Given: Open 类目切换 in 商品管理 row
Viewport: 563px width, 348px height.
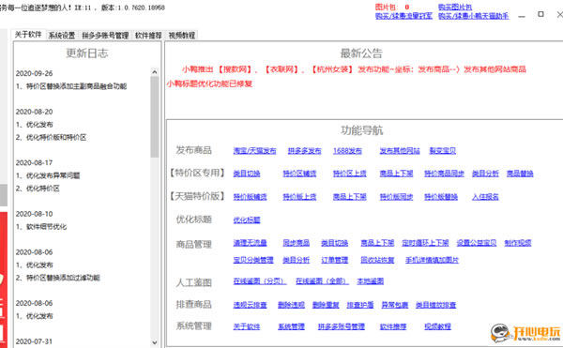Looking at the screenshot, I should point(335,243).
